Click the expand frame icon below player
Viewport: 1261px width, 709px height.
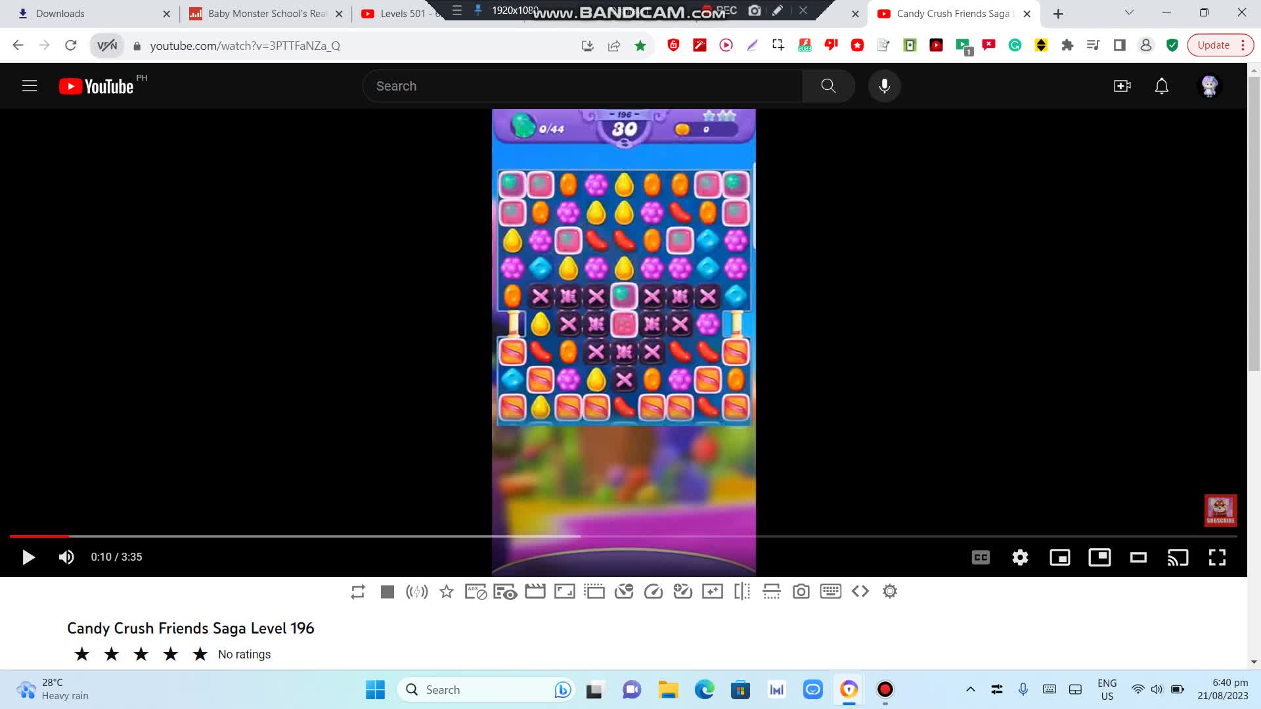pyautogui.click(x=565, y=592)
